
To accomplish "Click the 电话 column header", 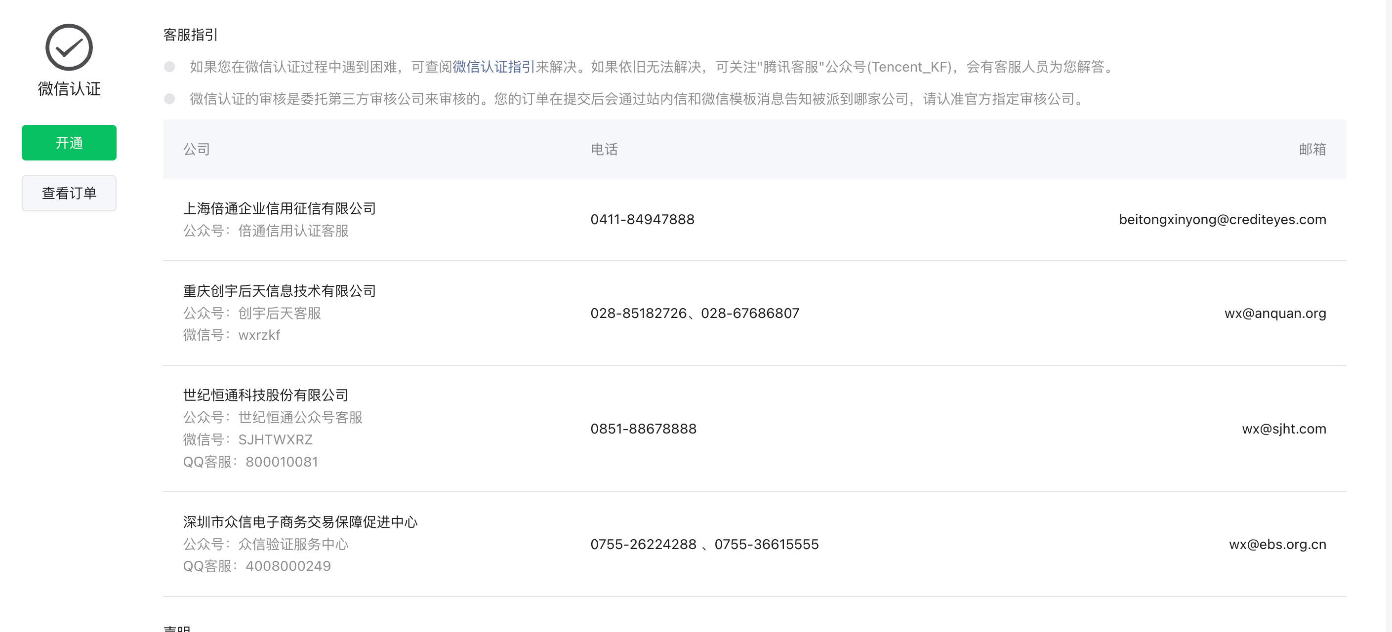I will [x=604, y=149].
